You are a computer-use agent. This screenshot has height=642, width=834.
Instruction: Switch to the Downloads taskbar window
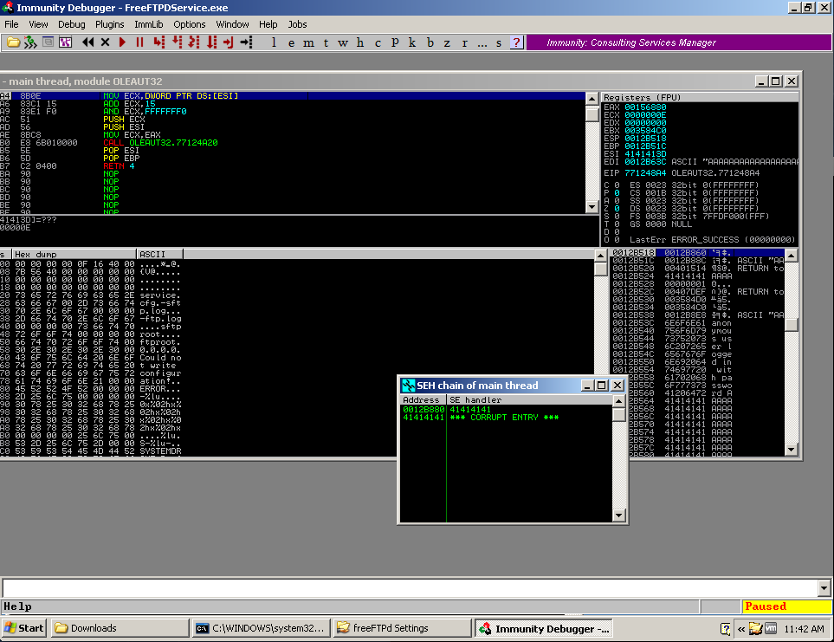point(120,628)
